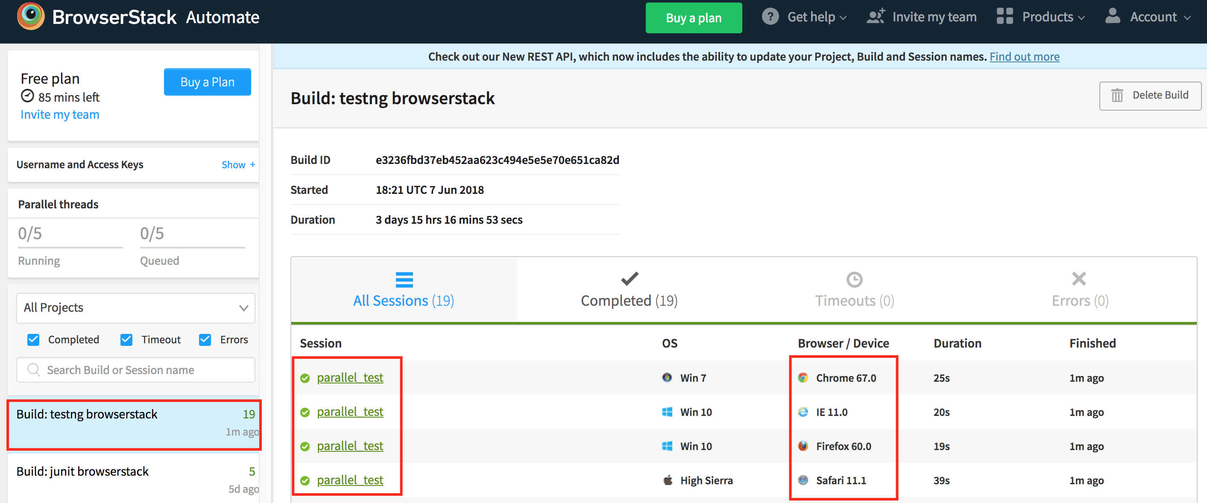Viewport: 1207px width, 503px height.
Task: Click the Internet Explorer browser icon
Action: coord(803,412)
